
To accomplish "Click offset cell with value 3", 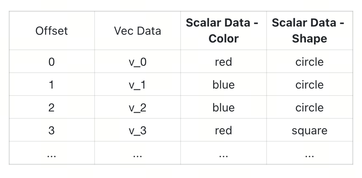I will pyautogui.click(x=52, y=130).
